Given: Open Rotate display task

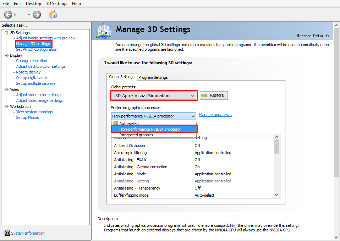Looking at the screenshot, I should coord(28,72).
